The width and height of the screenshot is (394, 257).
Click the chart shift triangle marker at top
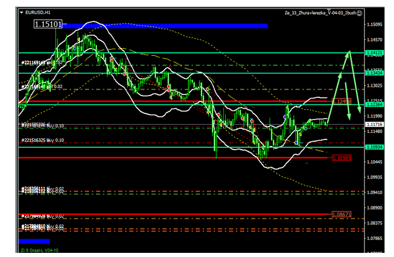(351, 18)
